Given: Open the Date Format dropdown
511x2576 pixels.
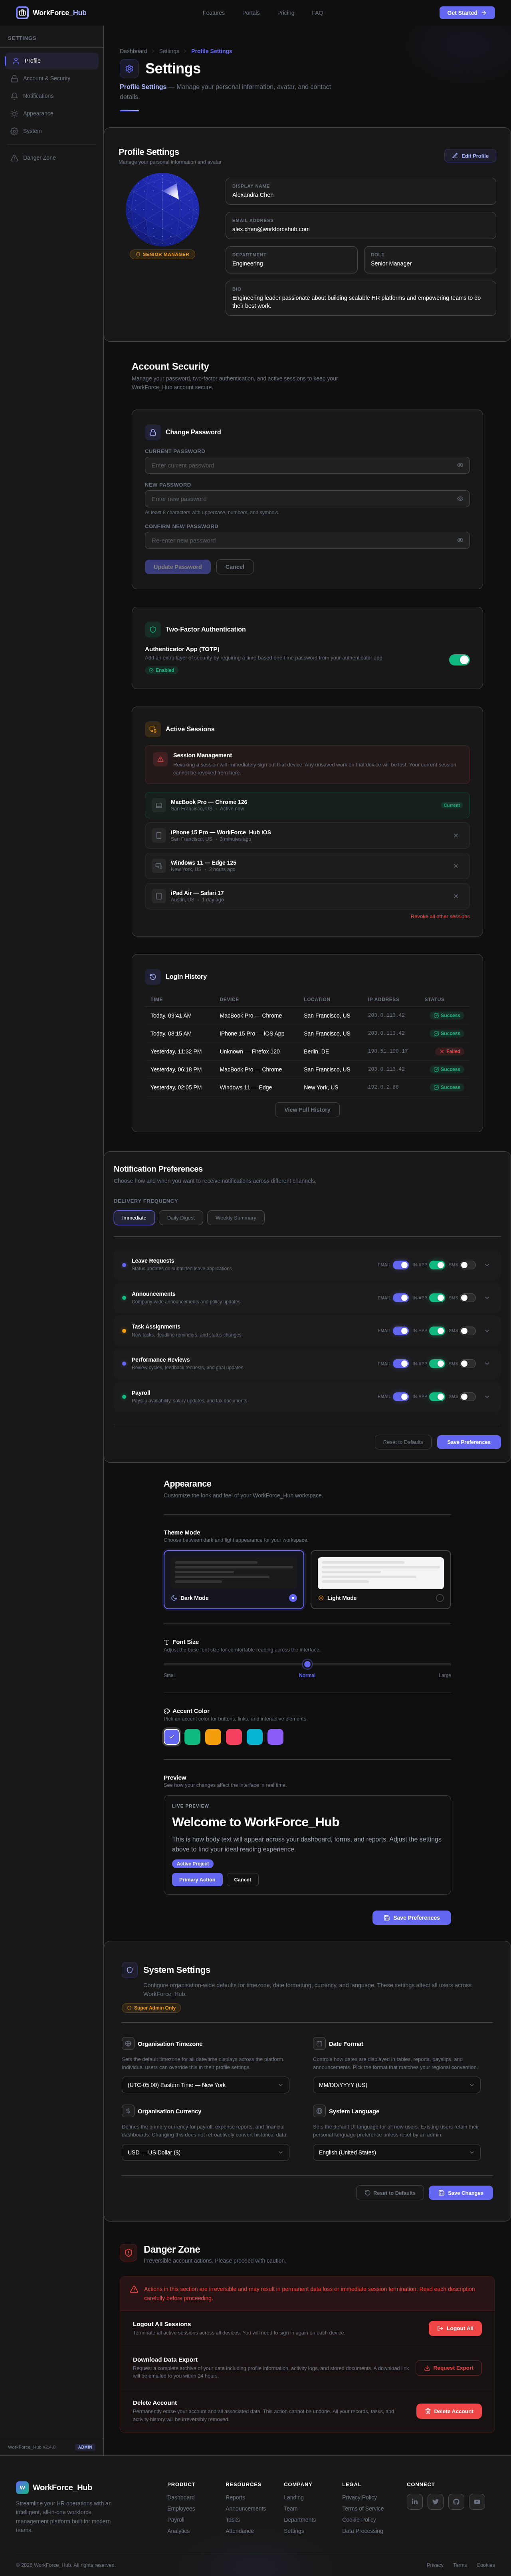Looking at the screenshot, I should tap(397, 2085).
